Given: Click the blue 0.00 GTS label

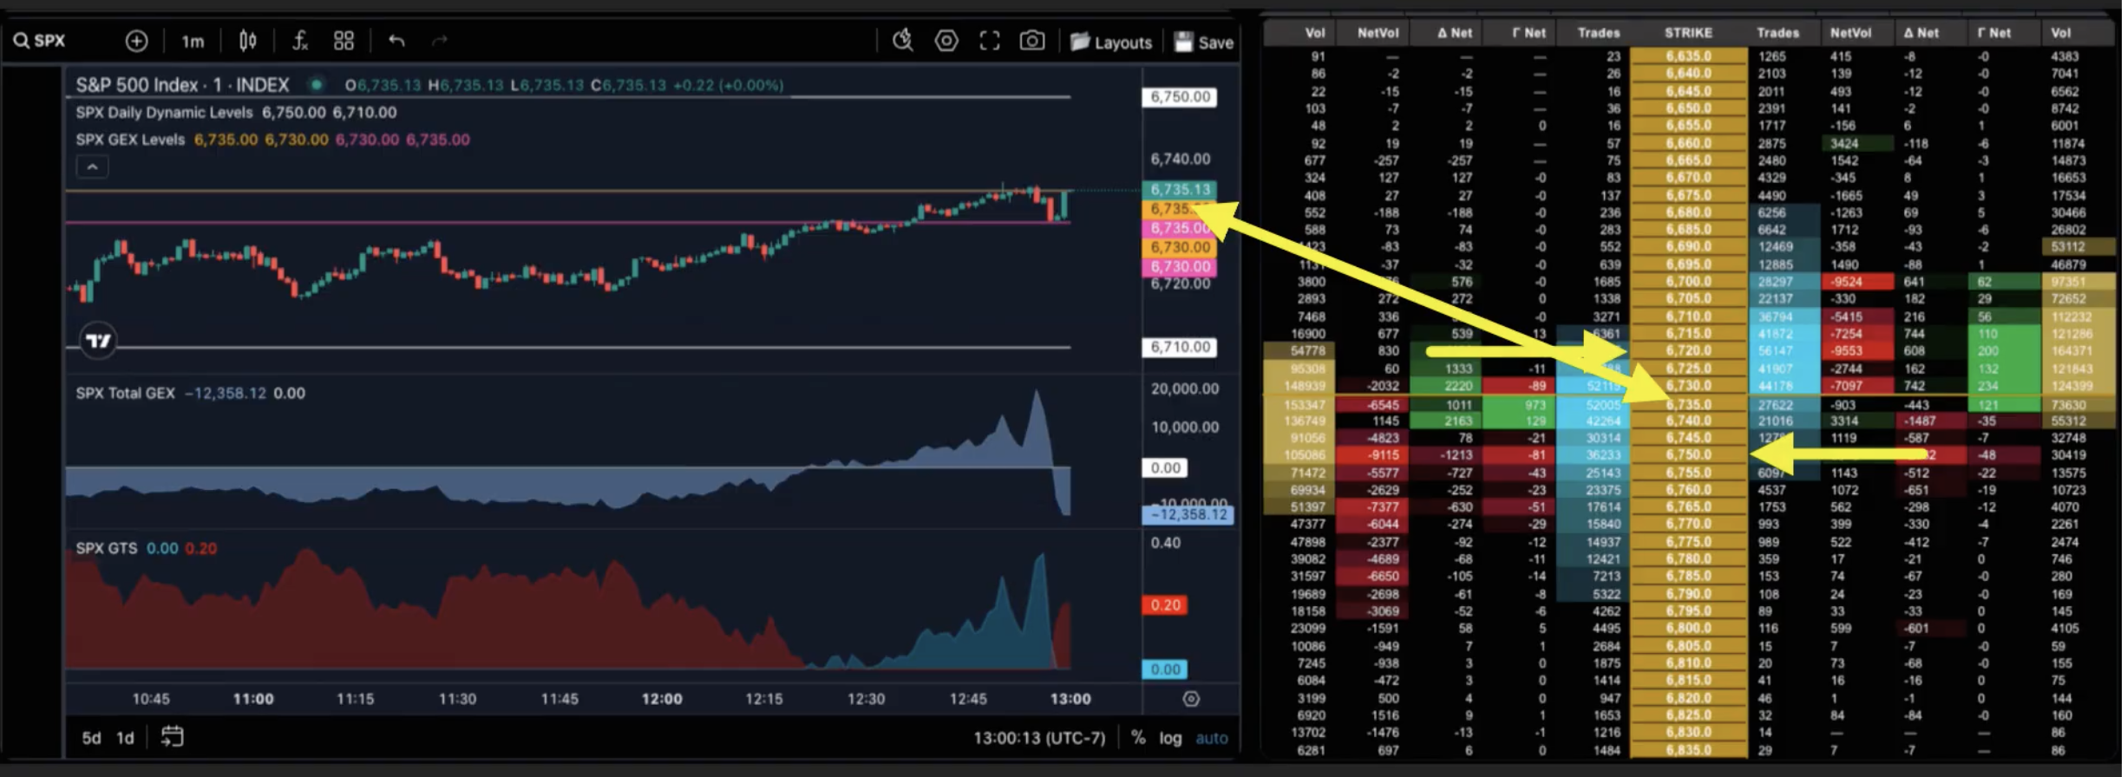Looking at the screenshot, I should click(1165, 669).
